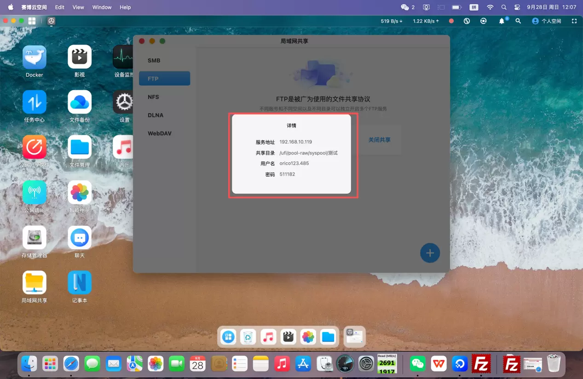Launch 聊天 chat app icon

pyautogui.click(x=80, y=238)
